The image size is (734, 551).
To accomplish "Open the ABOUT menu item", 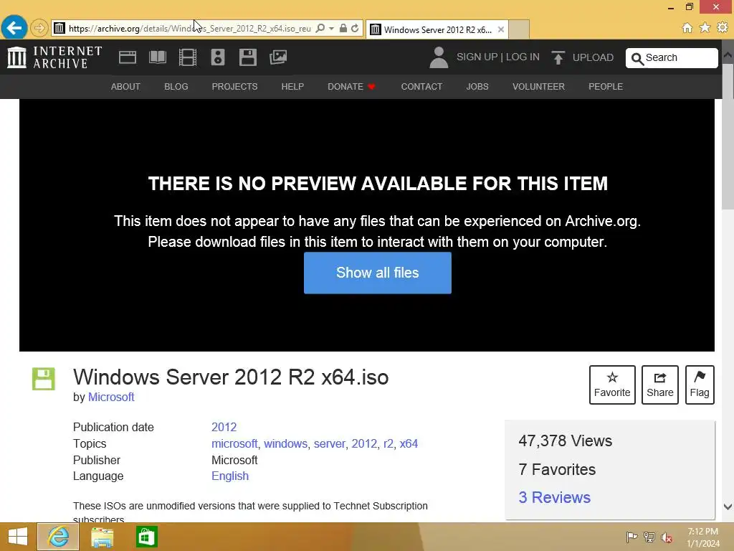I will 125,87.
